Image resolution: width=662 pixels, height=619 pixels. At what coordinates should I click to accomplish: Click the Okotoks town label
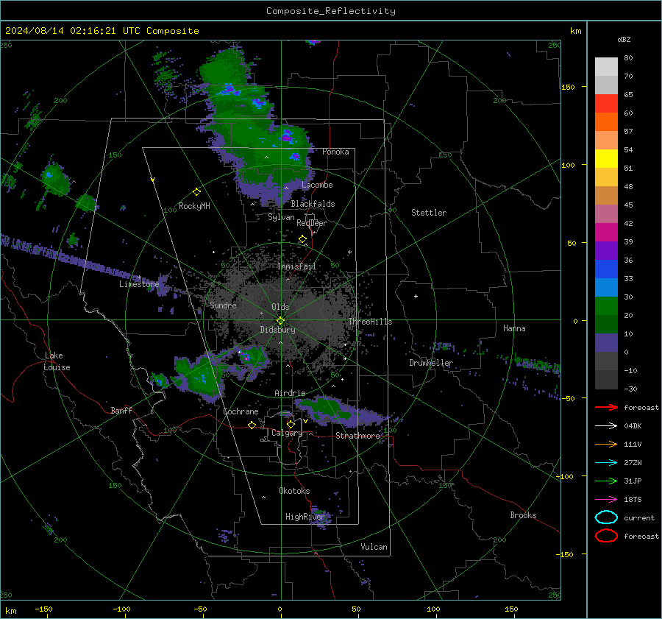294,491
